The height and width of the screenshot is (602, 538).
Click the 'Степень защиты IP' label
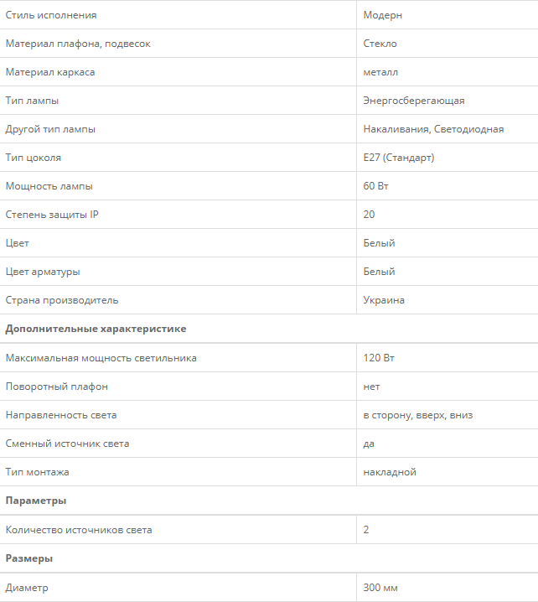pos(52,215)
